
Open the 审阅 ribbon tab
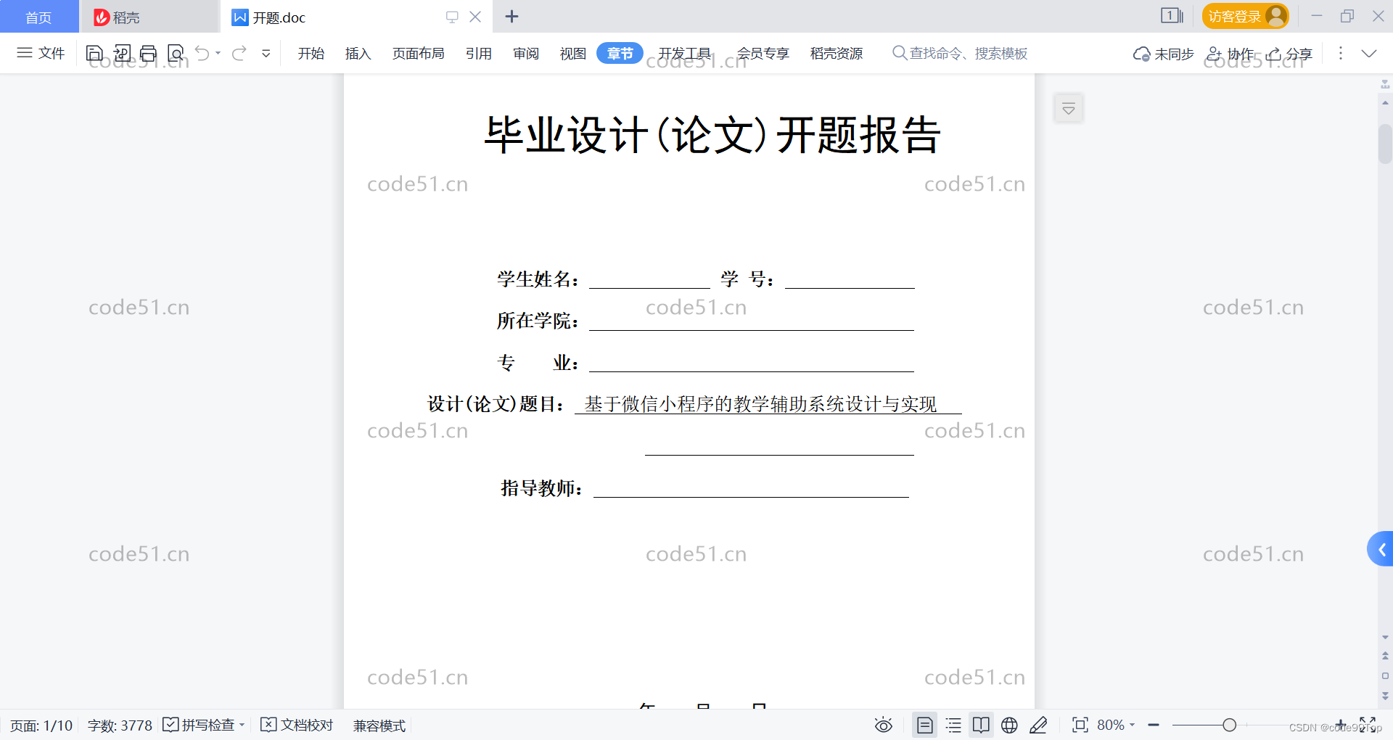tap(526, 53)
